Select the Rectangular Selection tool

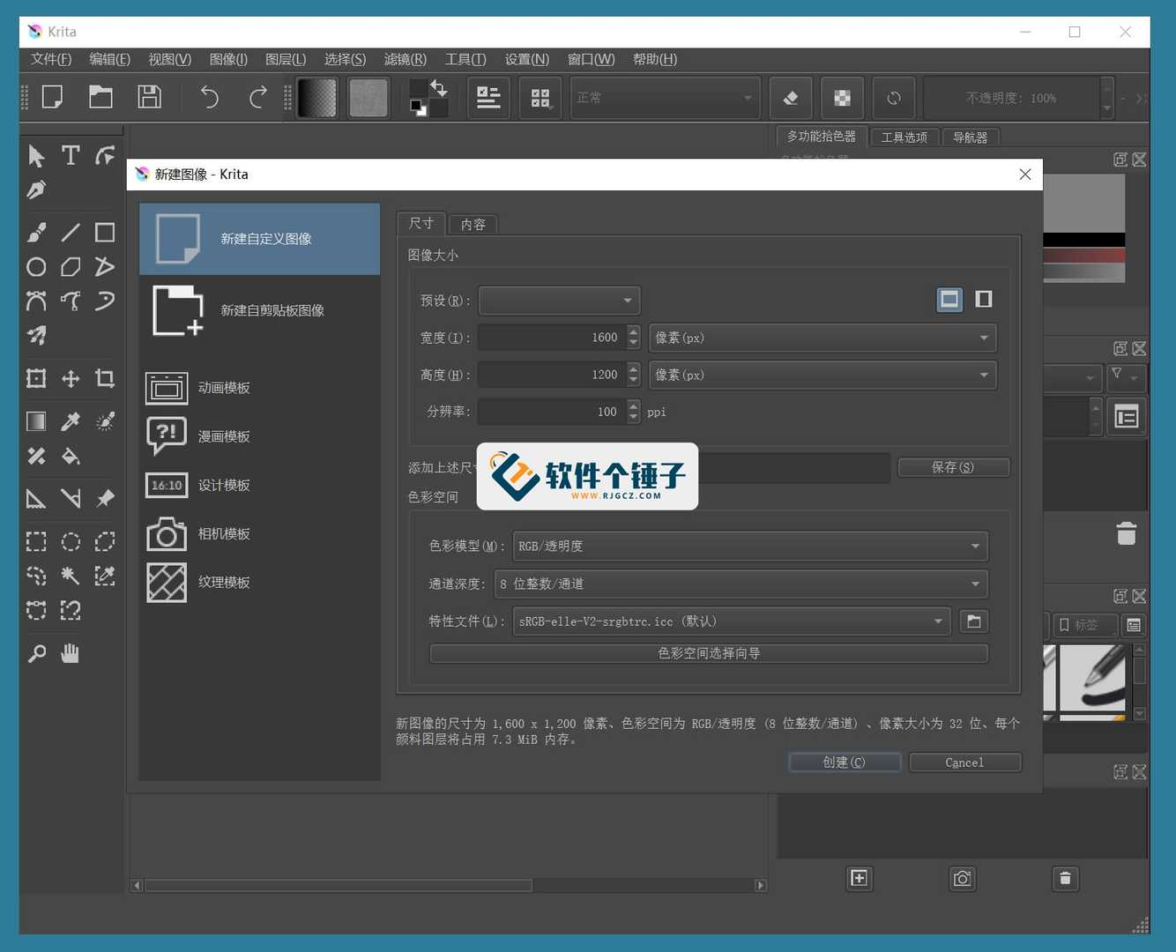point(36,541)
